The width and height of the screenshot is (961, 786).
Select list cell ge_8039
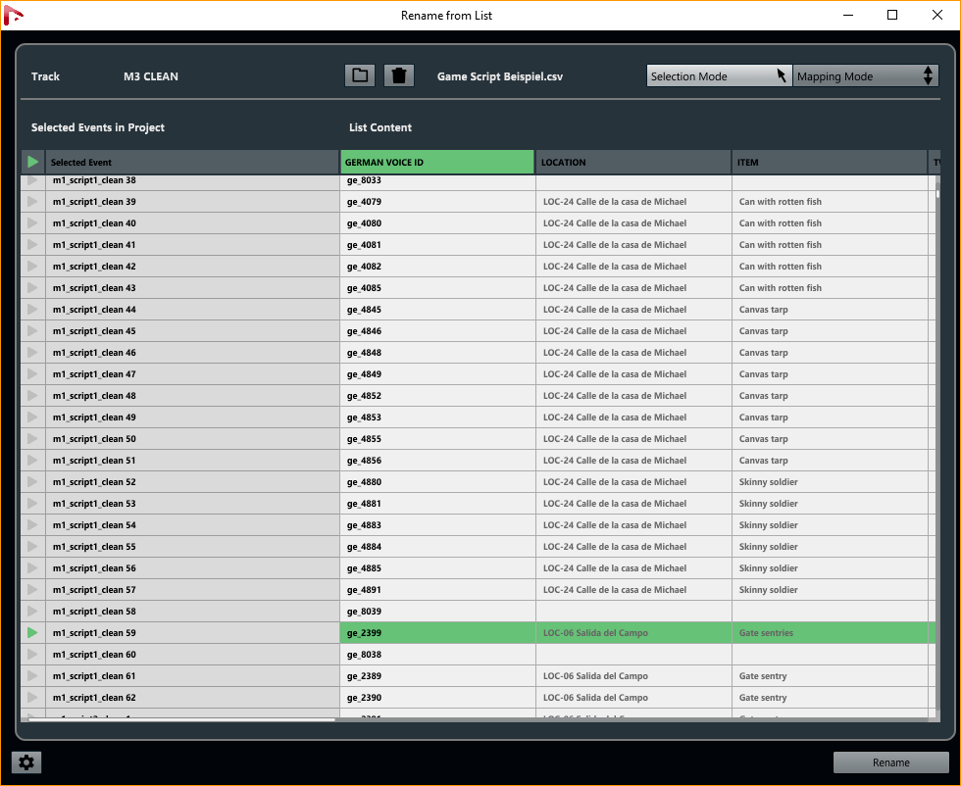(x=437, y=612)
